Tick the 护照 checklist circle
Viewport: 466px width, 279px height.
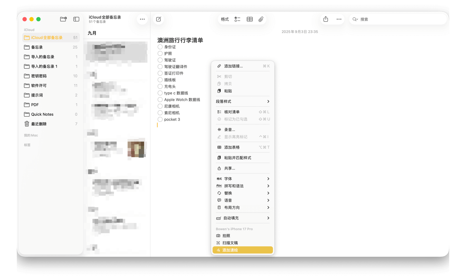[x=160, y=53]
